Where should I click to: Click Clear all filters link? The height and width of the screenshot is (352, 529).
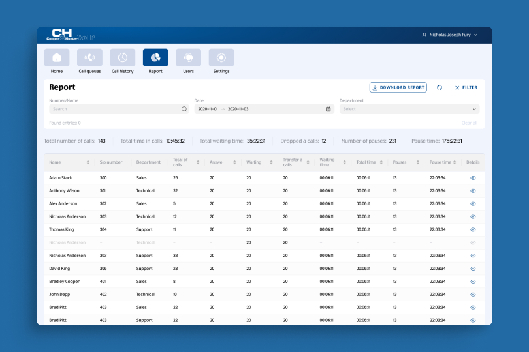[470, 123]
